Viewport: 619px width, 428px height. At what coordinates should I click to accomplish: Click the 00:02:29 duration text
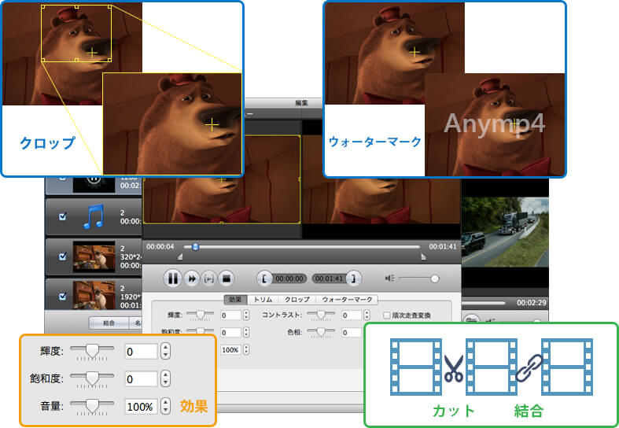pos(532,303)
